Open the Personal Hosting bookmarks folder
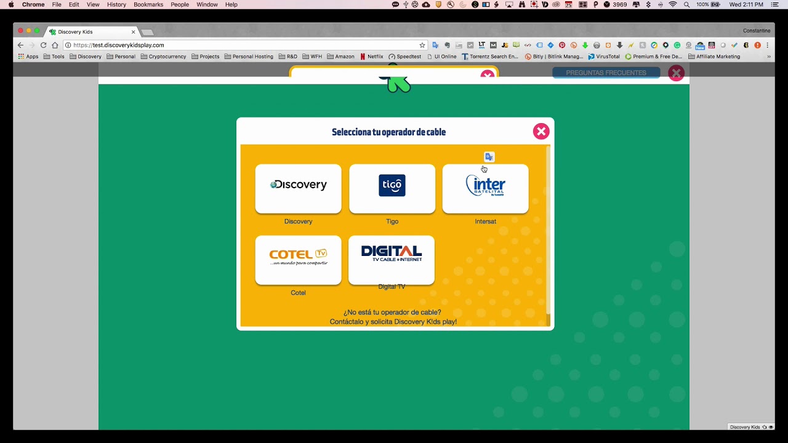Viewport: 788px width, 443px height. [249, 57]
